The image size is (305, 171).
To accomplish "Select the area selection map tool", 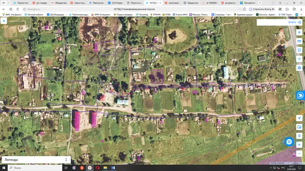I will (x=299, y=50).
